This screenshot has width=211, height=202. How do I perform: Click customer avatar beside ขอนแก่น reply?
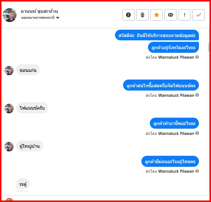click(x=9, y=70)
